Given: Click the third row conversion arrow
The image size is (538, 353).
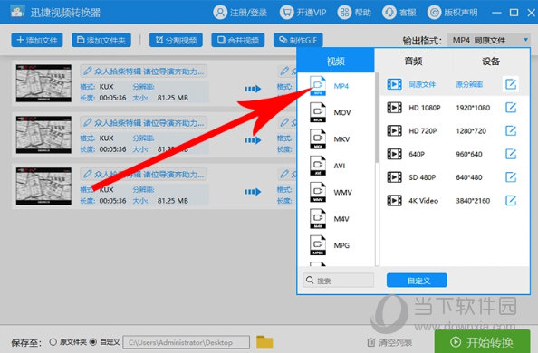Looking at the screenshot, I should [x=253, y=192].
